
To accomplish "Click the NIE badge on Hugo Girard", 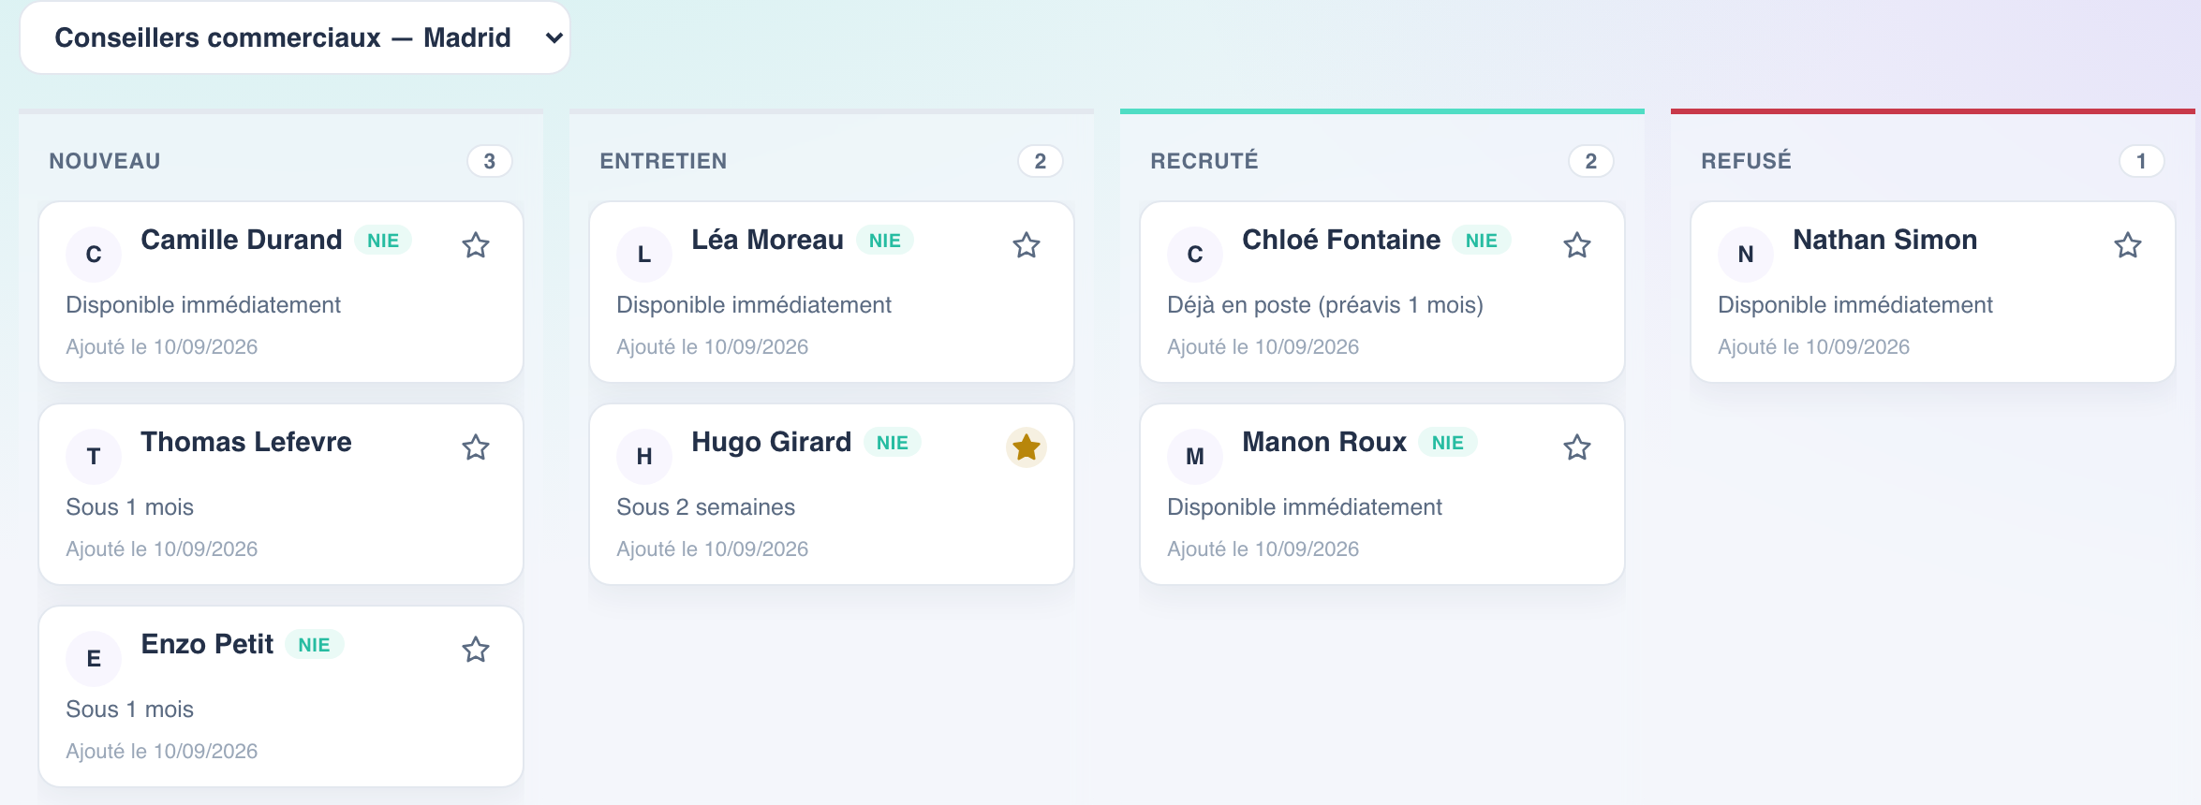I will point(892,443).
